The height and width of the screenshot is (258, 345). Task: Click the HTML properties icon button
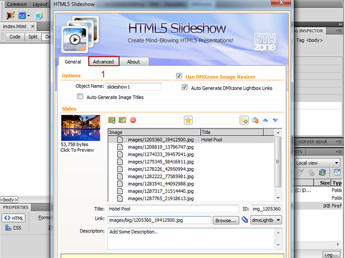click(x=14, y=218)
